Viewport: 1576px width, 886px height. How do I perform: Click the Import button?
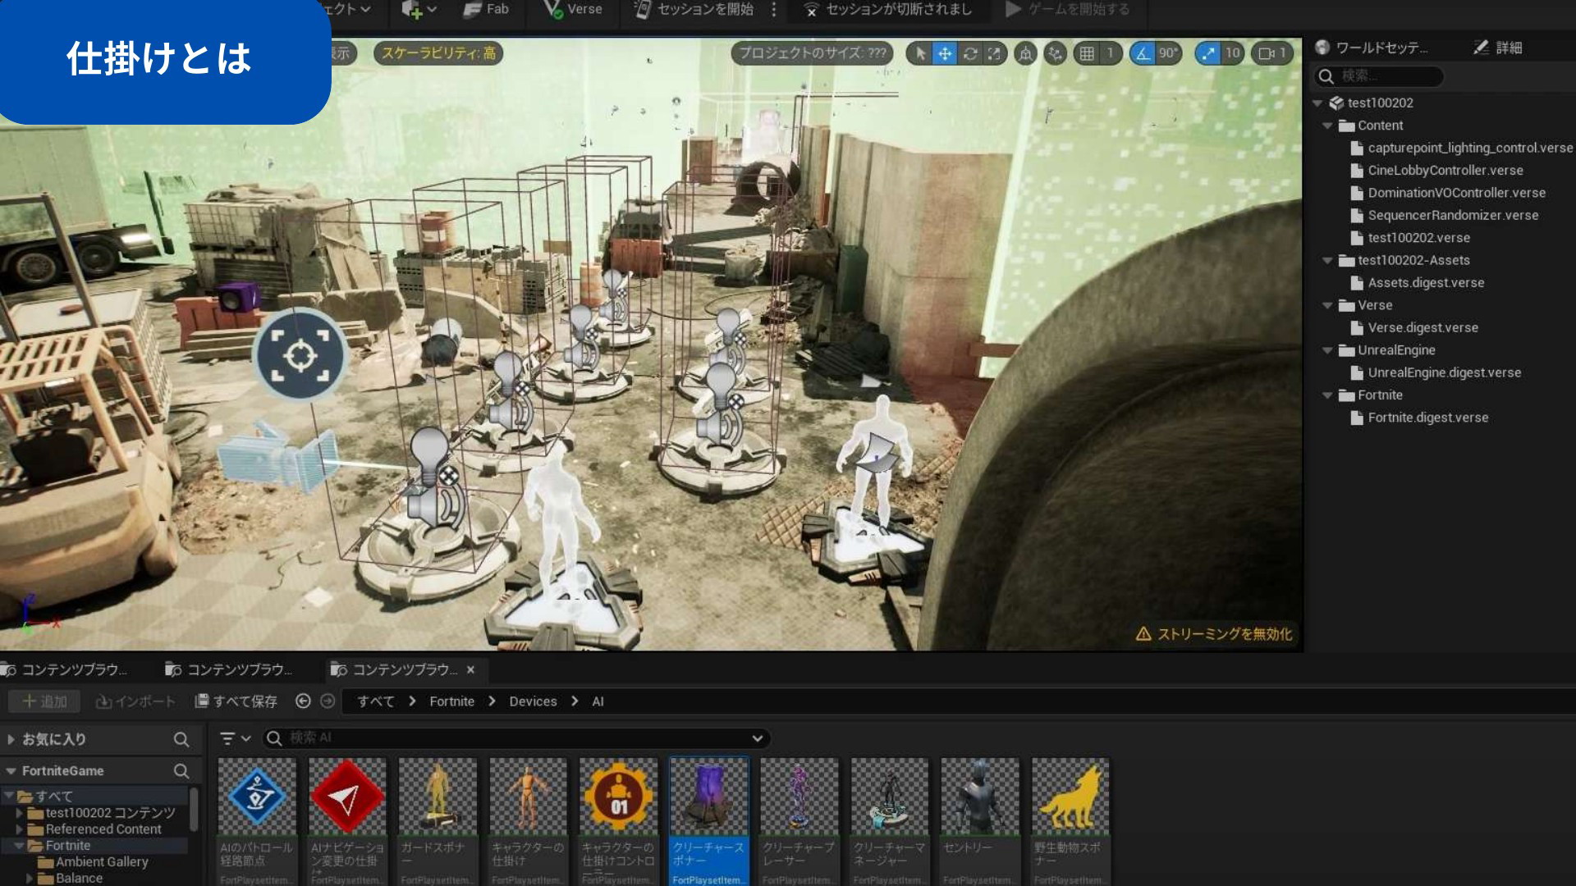pos(135,701)
